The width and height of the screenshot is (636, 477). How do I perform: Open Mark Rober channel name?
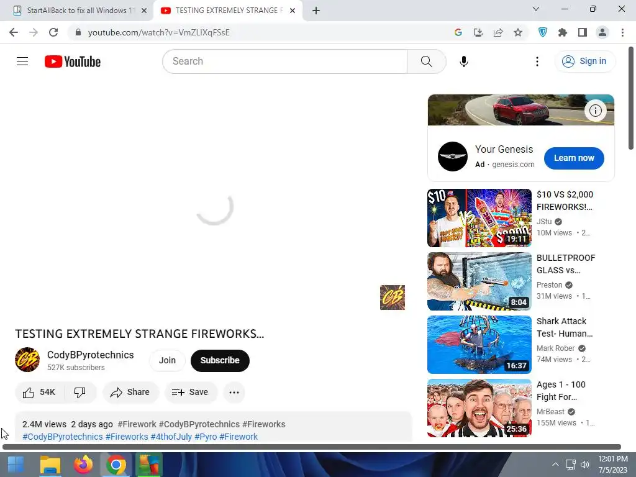click(x=555, y=348)
